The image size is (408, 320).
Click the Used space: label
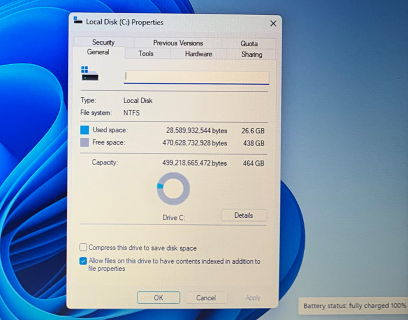click(110, 130)
